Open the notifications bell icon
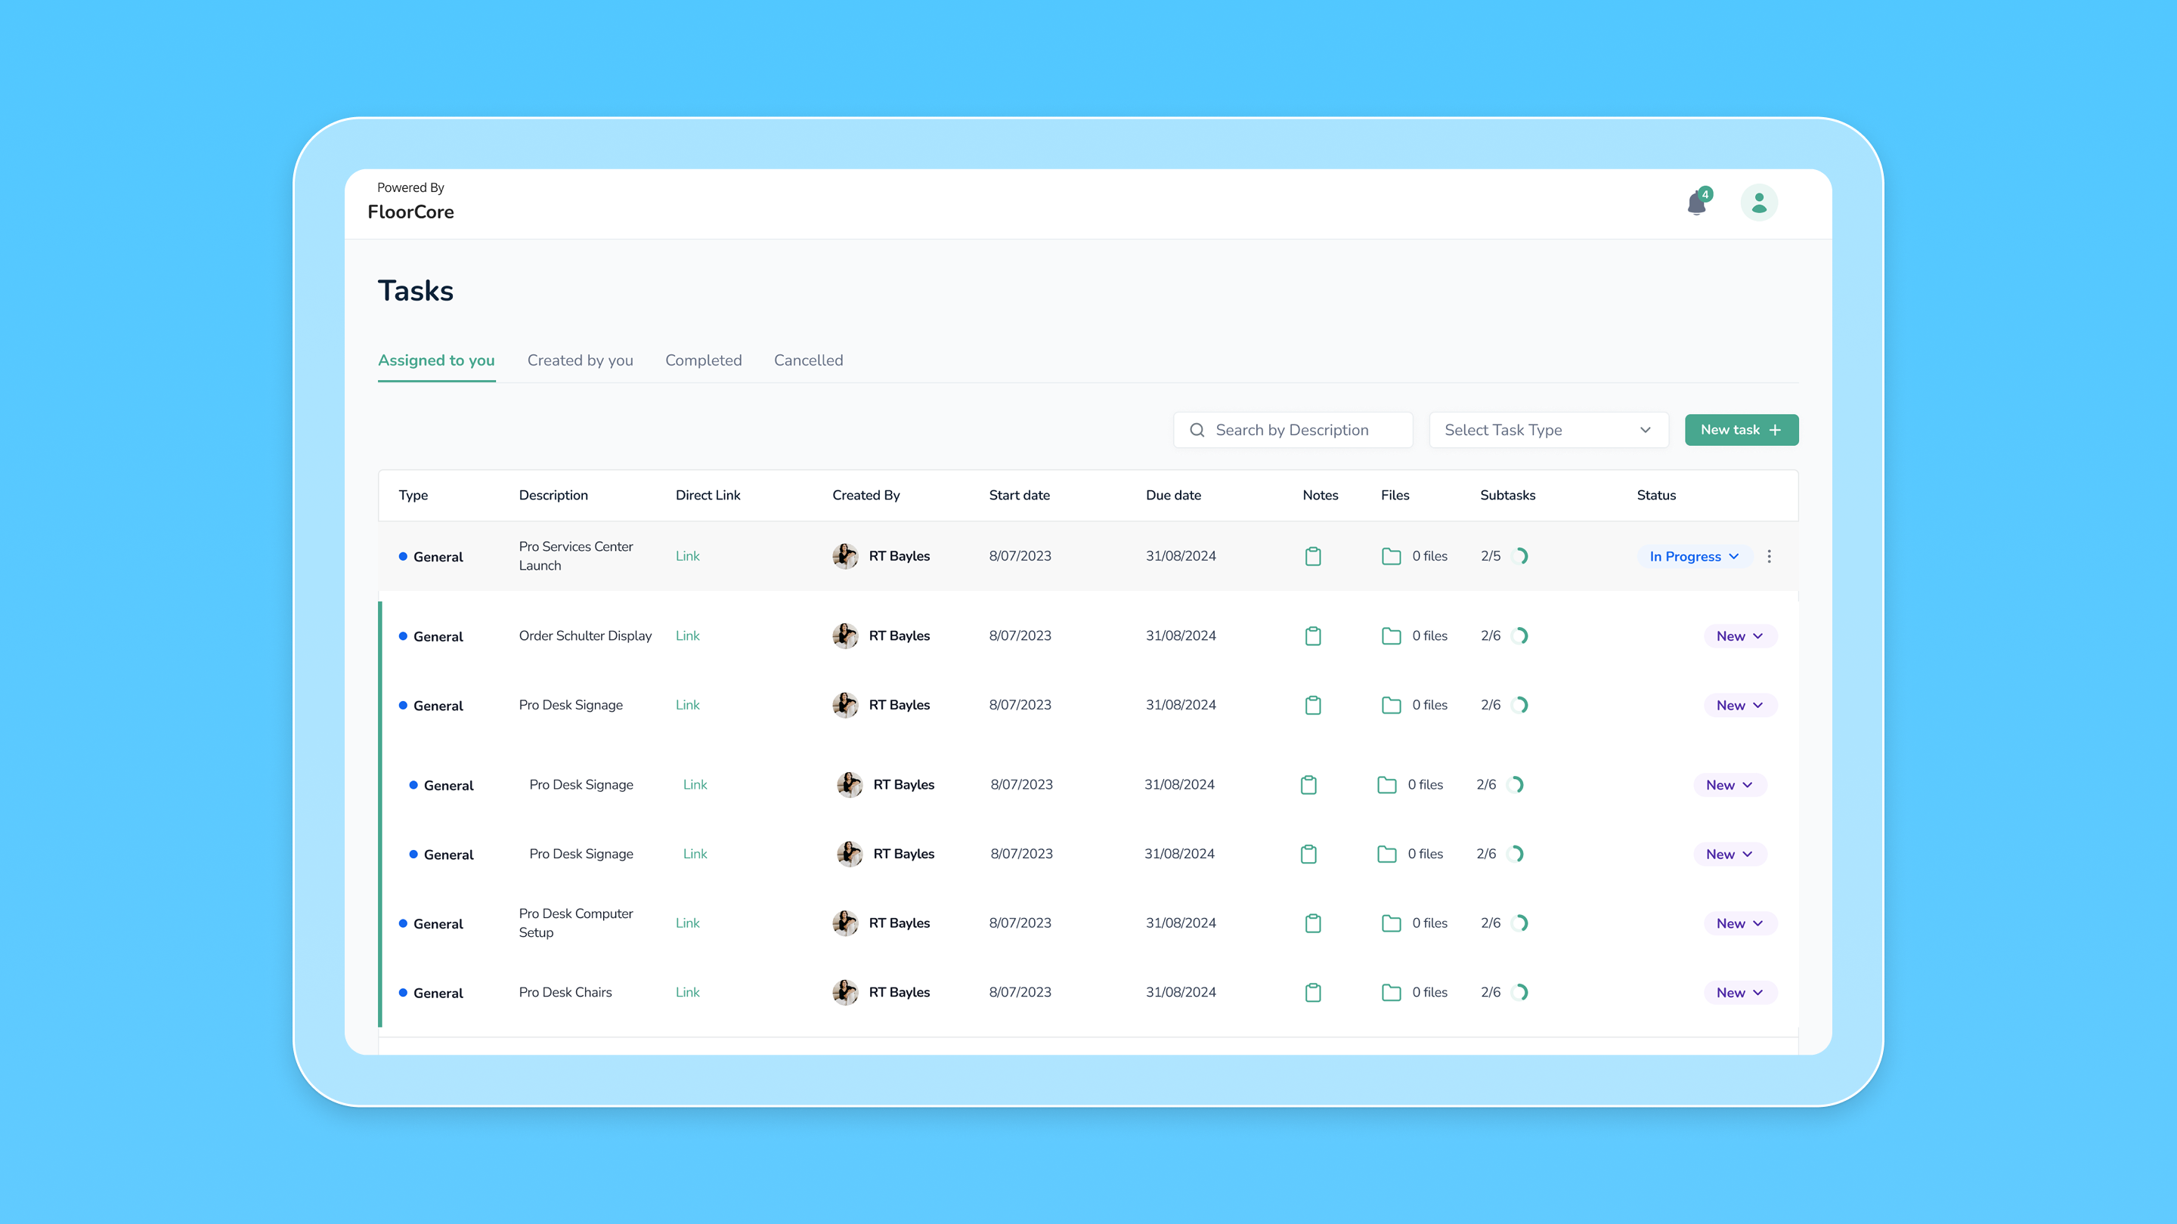The width and height of the screenshot is (2177, 1224). click(1696, 203)
